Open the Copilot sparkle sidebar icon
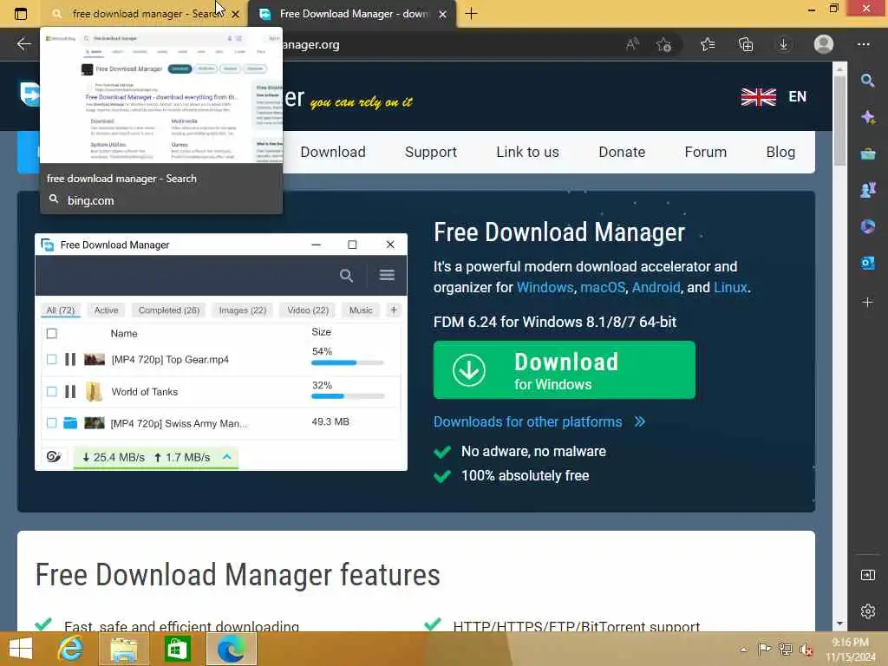888x666 pixels. (867, 117)
